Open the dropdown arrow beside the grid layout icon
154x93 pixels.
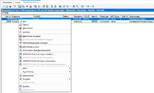point(85,6)
